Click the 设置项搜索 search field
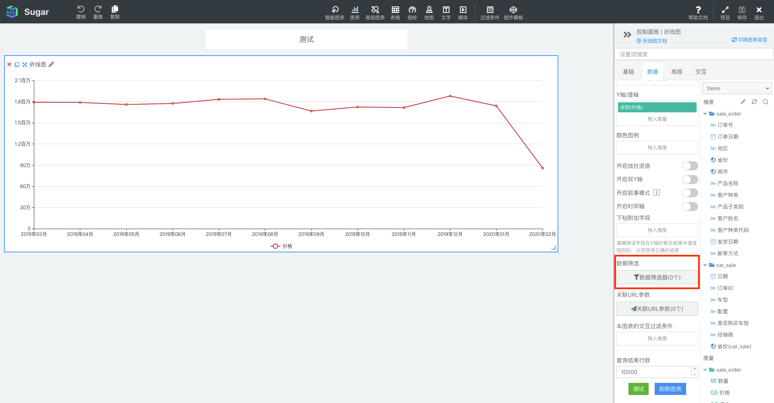This screenshot has height=403, width=774. point(694,54)
